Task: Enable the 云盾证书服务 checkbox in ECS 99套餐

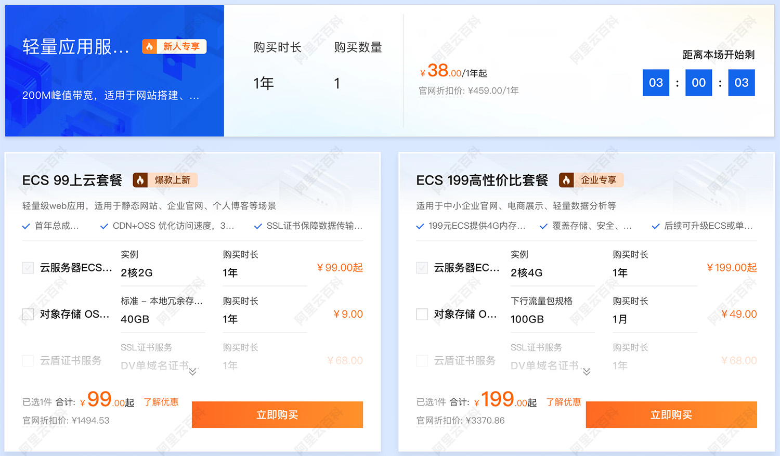Action: (x=28, y=360)
